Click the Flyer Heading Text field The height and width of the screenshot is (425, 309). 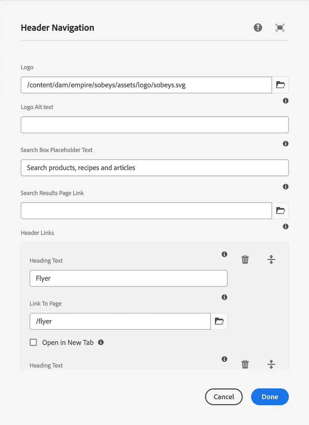tap(128, 278)
